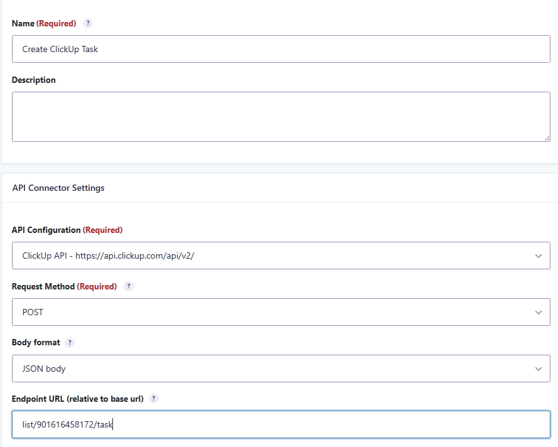Click the help icon beside Name
This screenshot has height=447, width=558.
(88, 23)
